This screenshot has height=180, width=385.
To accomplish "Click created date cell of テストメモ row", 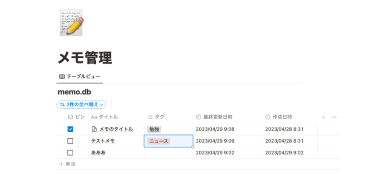I will (290, 141).
